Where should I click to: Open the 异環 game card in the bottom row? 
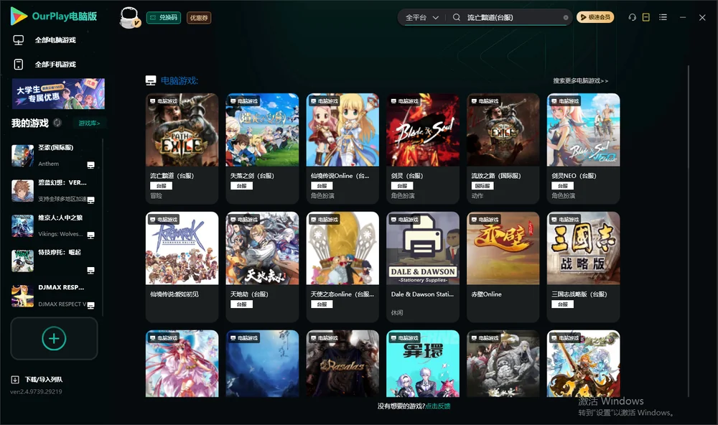tap(423, 364)
